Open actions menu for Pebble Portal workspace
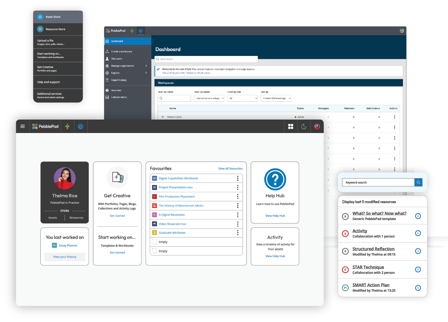This screenshot has width=448, height=322. pyautogui.click(x=394, y=117)
